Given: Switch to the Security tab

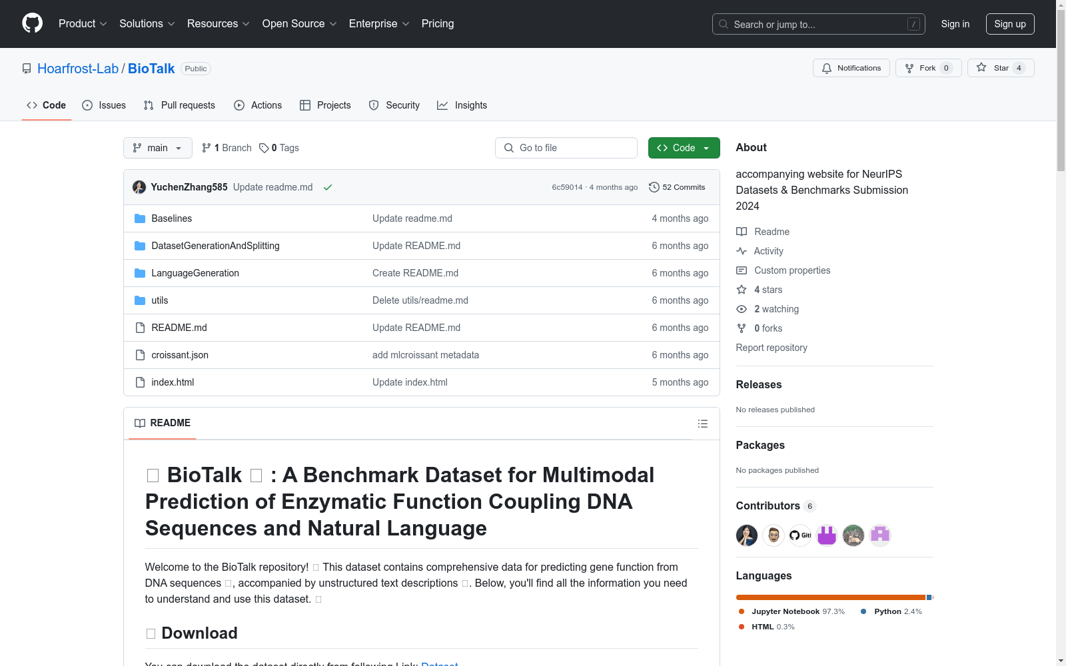Looking at the screenshot, I should [x=394, y=105].
